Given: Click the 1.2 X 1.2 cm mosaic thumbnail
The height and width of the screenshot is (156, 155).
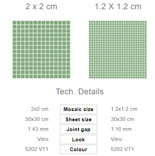Looking at the screenshot, I should tap(118, 49).
